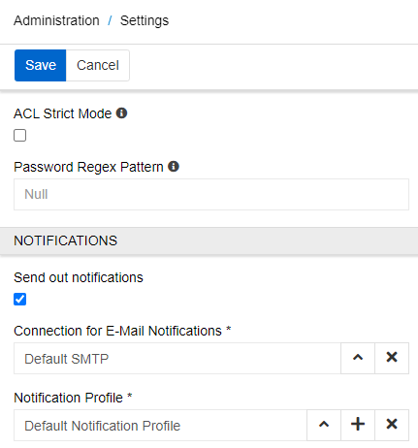
Task: Enable the ACL Strict Mode checkbox
Action: [x=19, y=136]
